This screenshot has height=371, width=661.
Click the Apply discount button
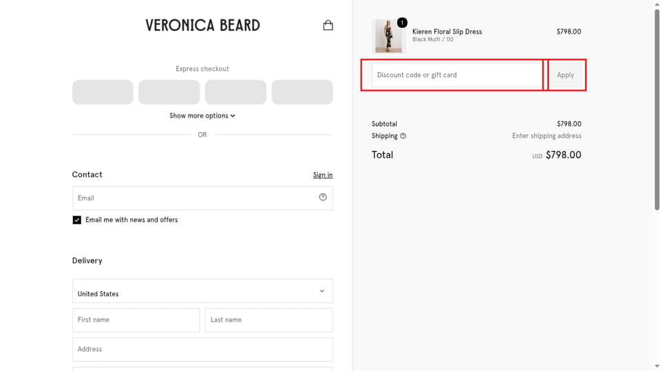point(565,75)
